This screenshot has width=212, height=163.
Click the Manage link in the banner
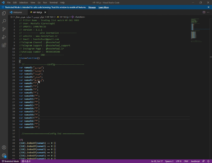[92, 7]
